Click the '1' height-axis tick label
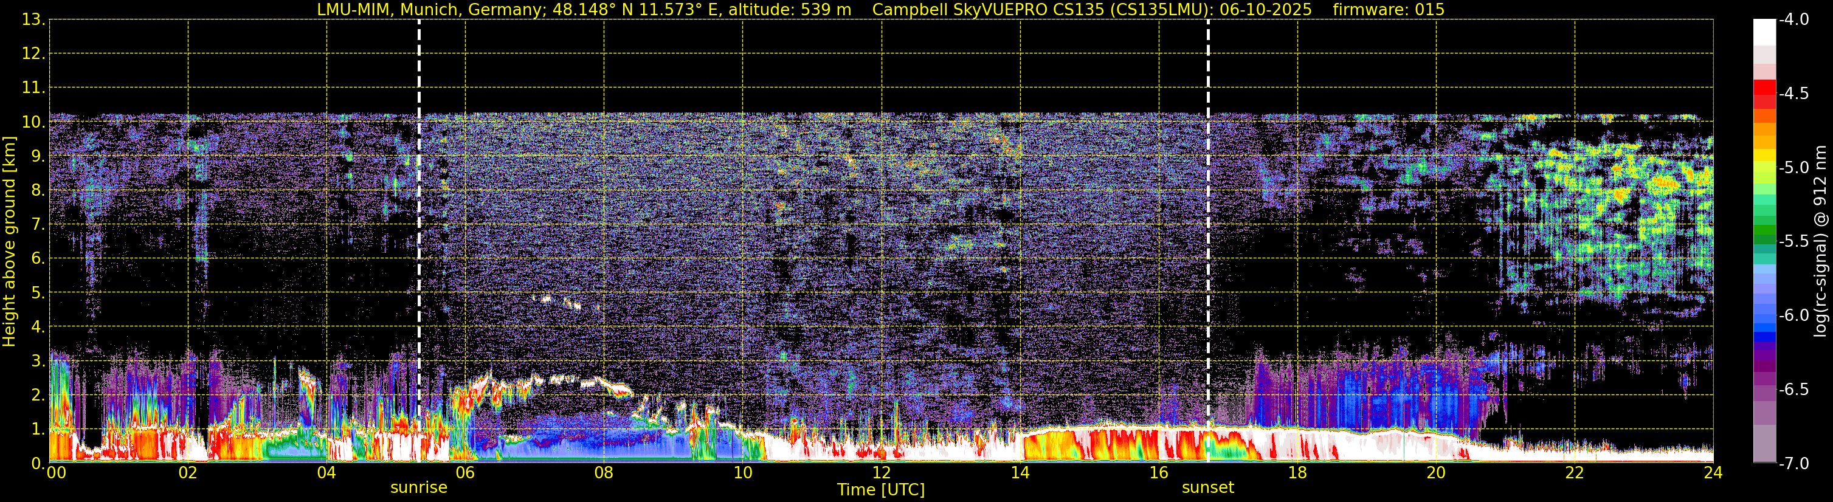Viewport: 1833px width, 502px height. [38, 430]
